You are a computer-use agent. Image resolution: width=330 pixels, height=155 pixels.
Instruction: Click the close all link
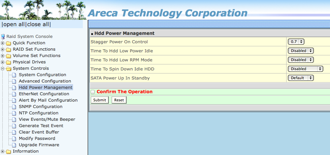tap(38, 24)
